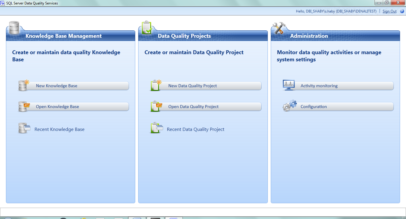Create a New Knowledge Base
Viewport: 406px width, 219px height.
74,86
